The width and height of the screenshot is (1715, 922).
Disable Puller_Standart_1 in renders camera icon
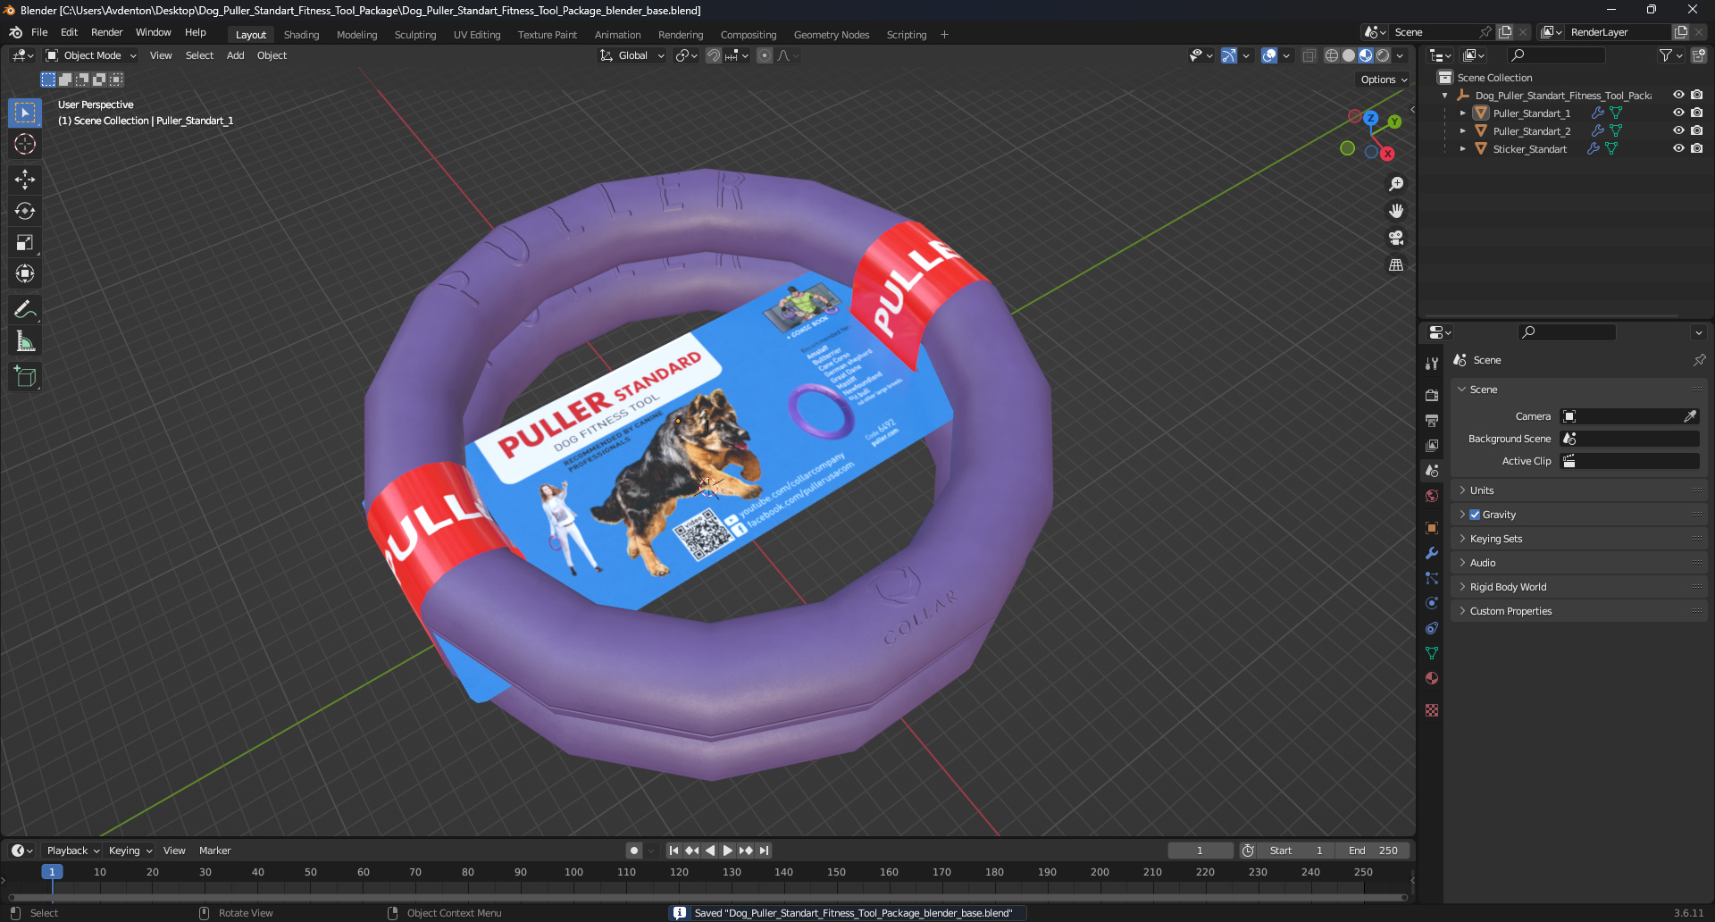click(1696, 113)
